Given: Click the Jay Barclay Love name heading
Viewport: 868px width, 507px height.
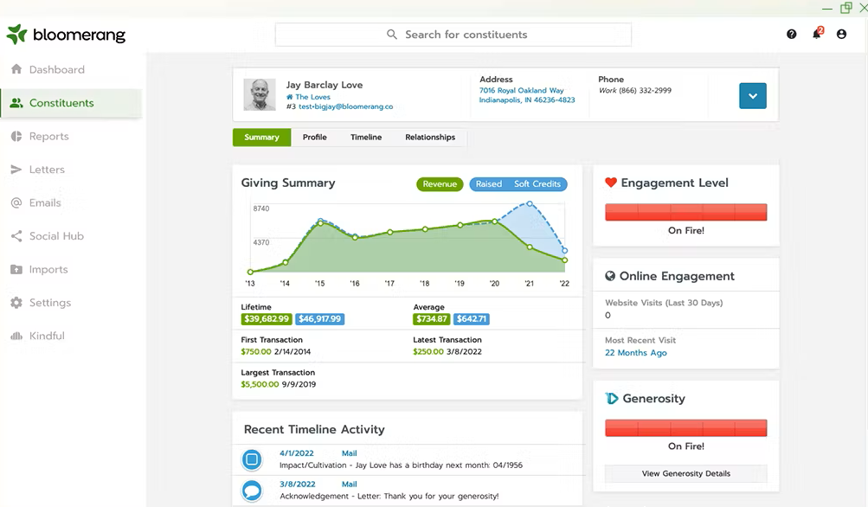Looking at the screenshot, I should [x=325, y=85].
